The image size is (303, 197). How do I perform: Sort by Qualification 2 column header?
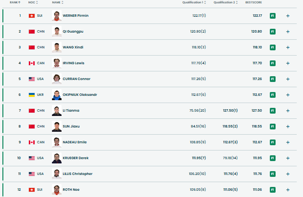226,2
